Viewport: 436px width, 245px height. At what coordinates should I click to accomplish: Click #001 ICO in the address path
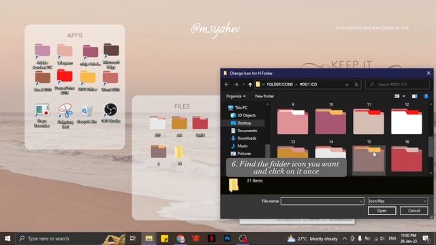click(x=308, y=84)
